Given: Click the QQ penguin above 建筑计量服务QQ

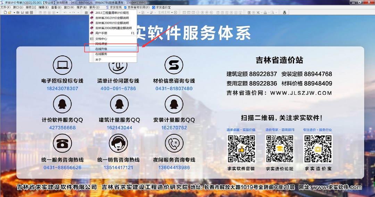Looking at the screenshot, I should click(119, 104).
